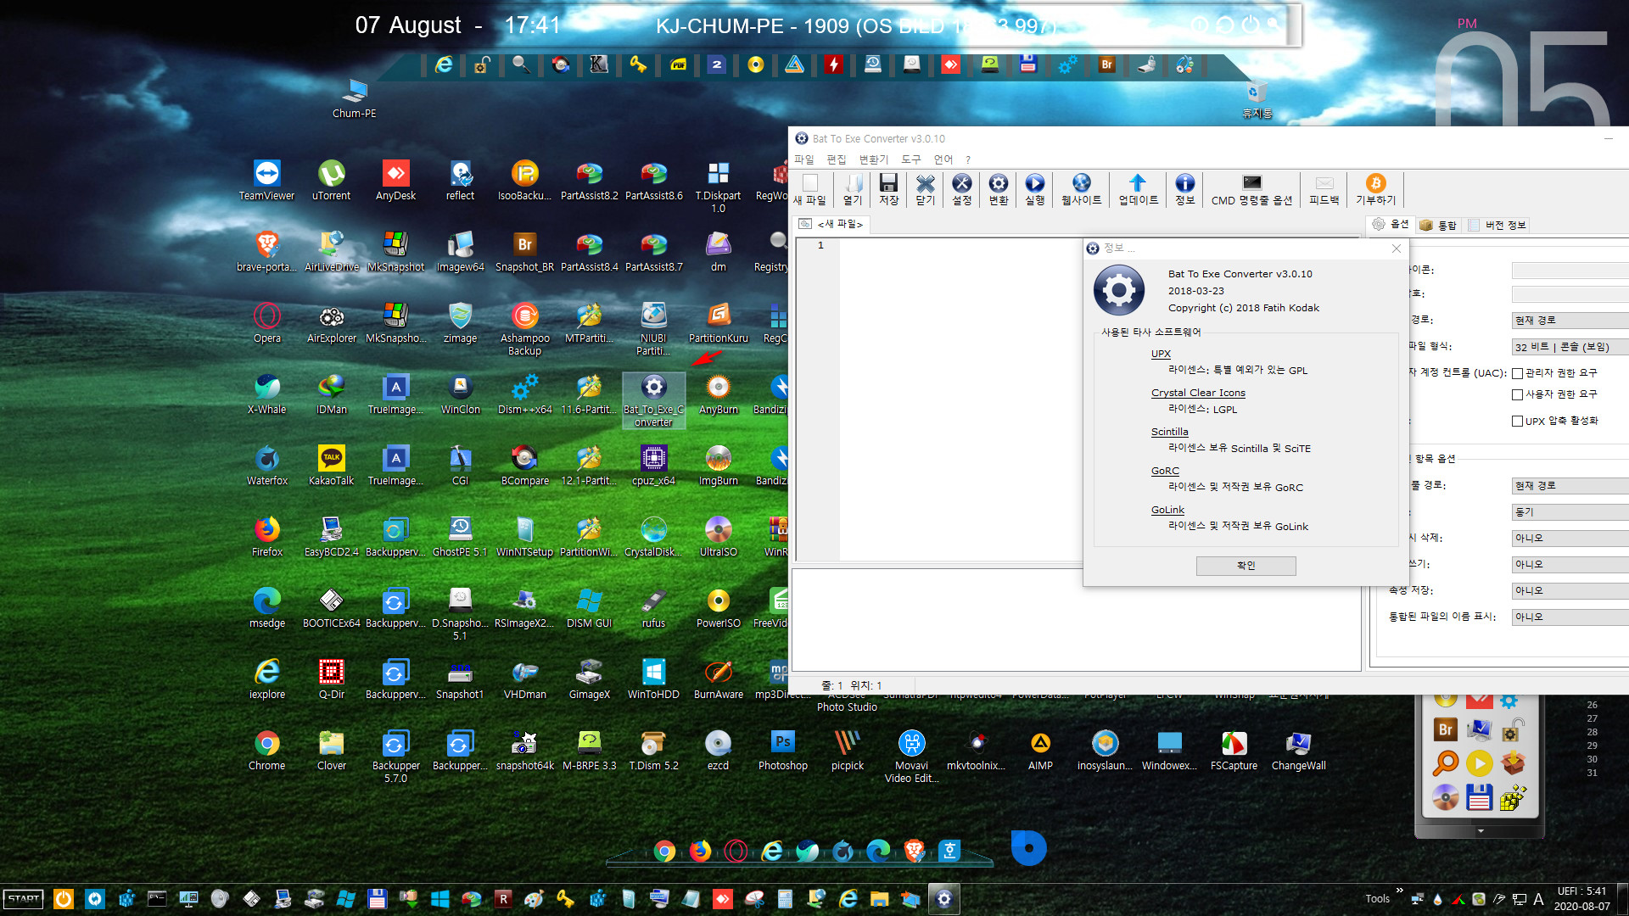Screen dimensions: 1629x916
Task: Open the first 현재 경로 dropdown
Action: [1570, 321]
